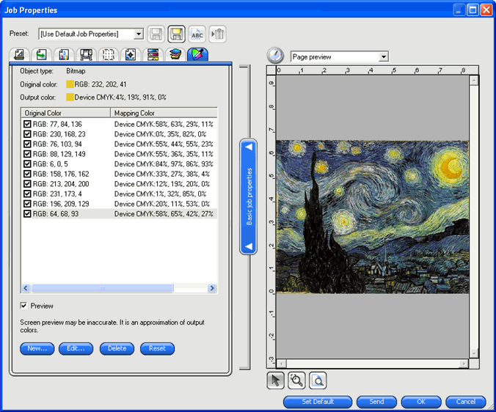The image size is (496, 412).
Task: Click the preview vertical scroll down arrow
Action: click(473, 353)
